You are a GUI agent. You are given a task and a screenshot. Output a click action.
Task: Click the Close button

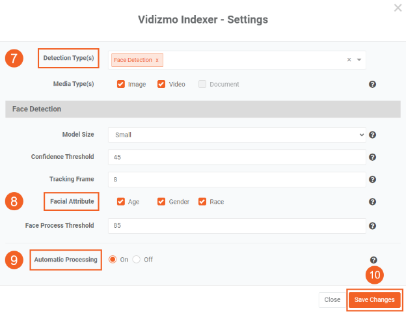[x=332, y=300]
